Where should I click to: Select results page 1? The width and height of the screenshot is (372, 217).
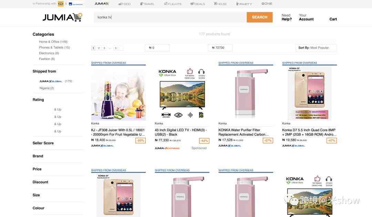(x=93, y=48)
